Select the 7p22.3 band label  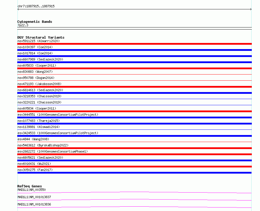click(x=23, y=25)
